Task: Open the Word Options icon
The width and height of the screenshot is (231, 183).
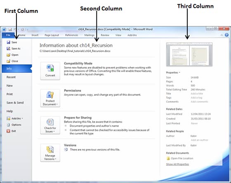Action: pos(8,125)
